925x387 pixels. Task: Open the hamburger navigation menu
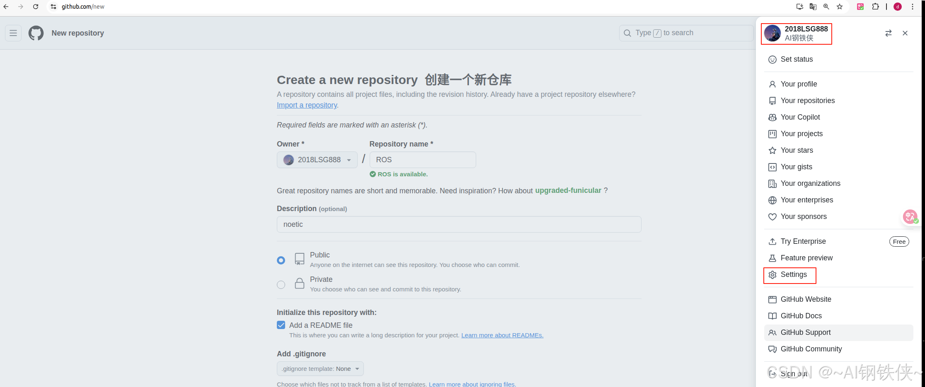coord(13,33)
